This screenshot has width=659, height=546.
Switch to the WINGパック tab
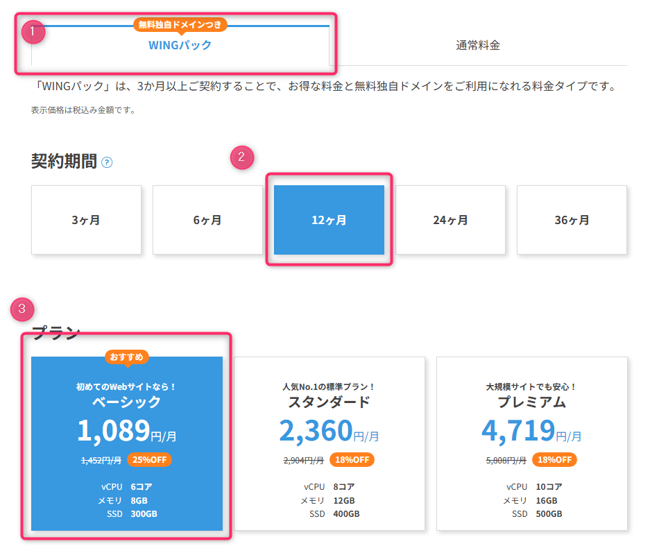180,46
